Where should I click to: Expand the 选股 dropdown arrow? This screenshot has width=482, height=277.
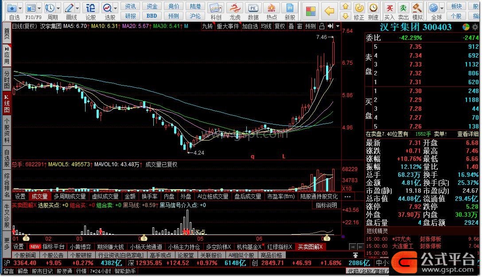(x=116, y=8)
